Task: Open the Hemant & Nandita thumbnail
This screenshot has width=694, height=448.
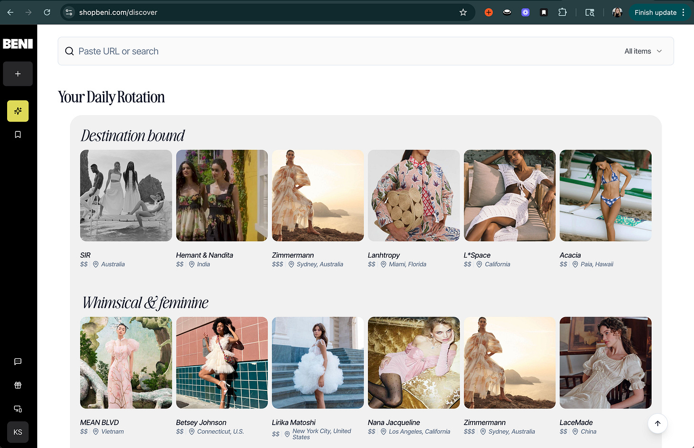Action: tap(222, 196)
